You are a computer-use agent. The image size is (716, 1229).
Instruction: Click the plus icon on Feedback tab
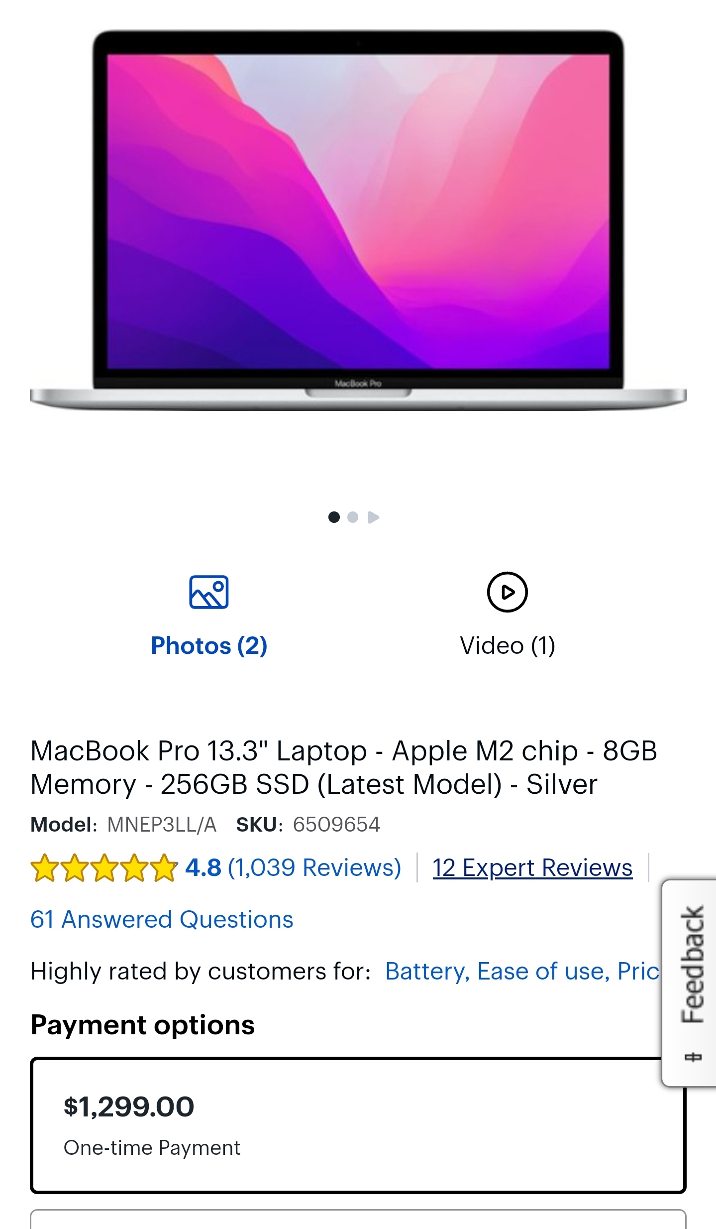point(693,1057)
